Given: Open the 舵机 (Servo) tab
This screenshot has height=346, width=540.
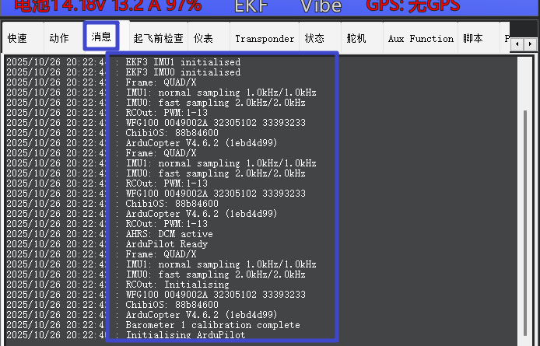Looking at the screenshot, I should pos(356,38).
